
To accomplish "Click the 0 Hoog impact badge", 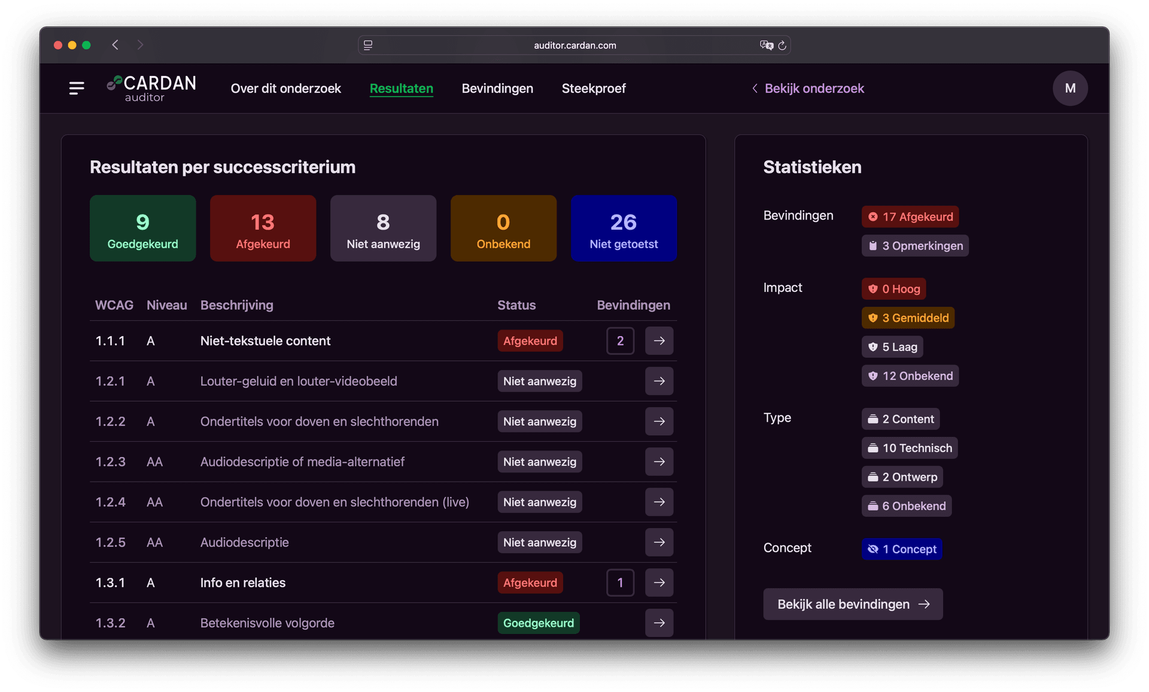I will (x=893, y=289).
